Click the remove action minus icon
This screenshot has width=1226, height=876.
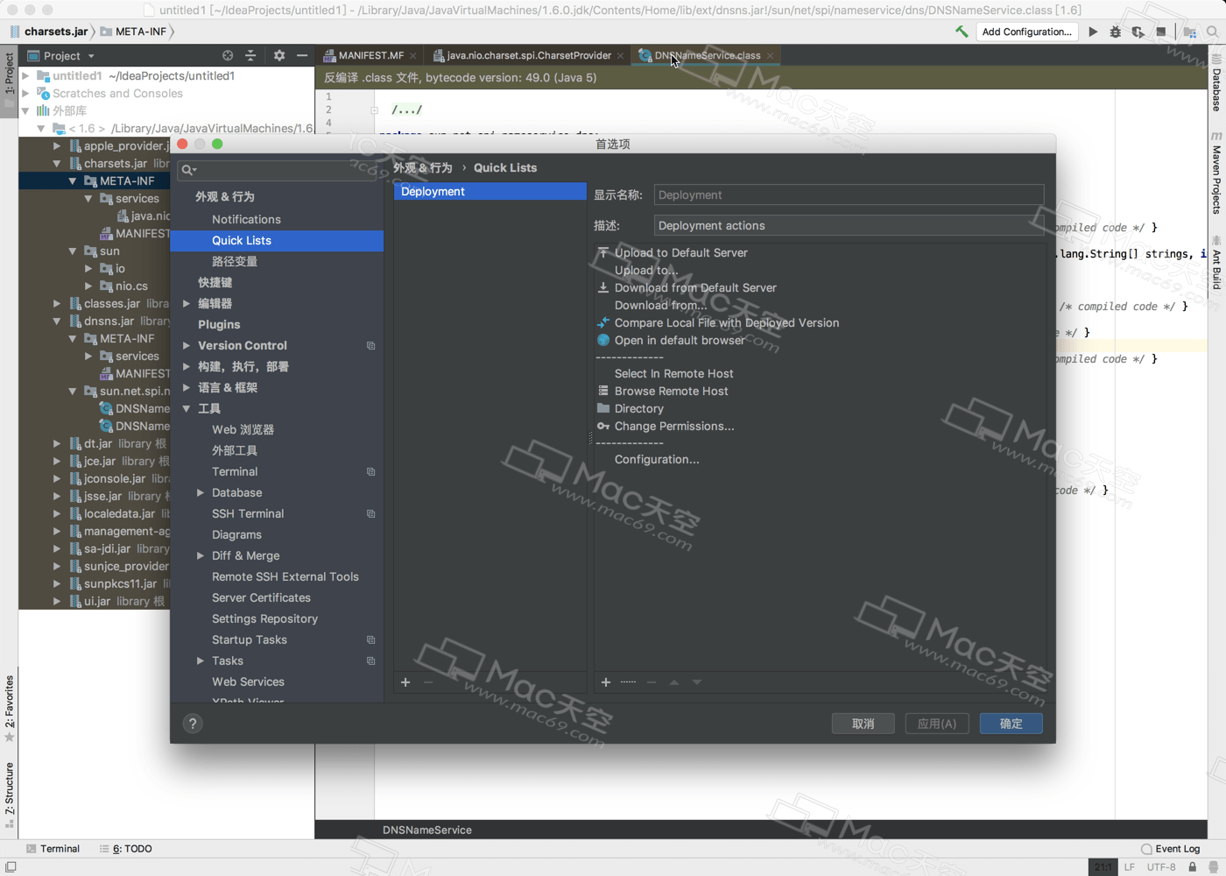(x=651, y=682)
